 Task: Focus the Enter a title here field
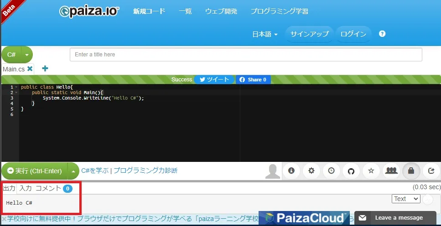coord(246,55)
